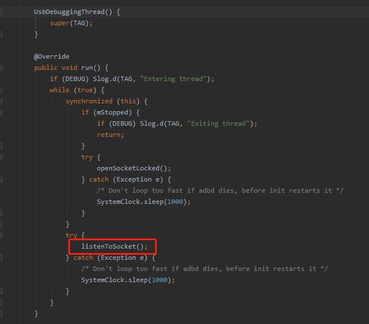Viewport: 369px width, 324px height.
Task: Click the try keyword above listenToSocket()
Action: click(71, 236)
